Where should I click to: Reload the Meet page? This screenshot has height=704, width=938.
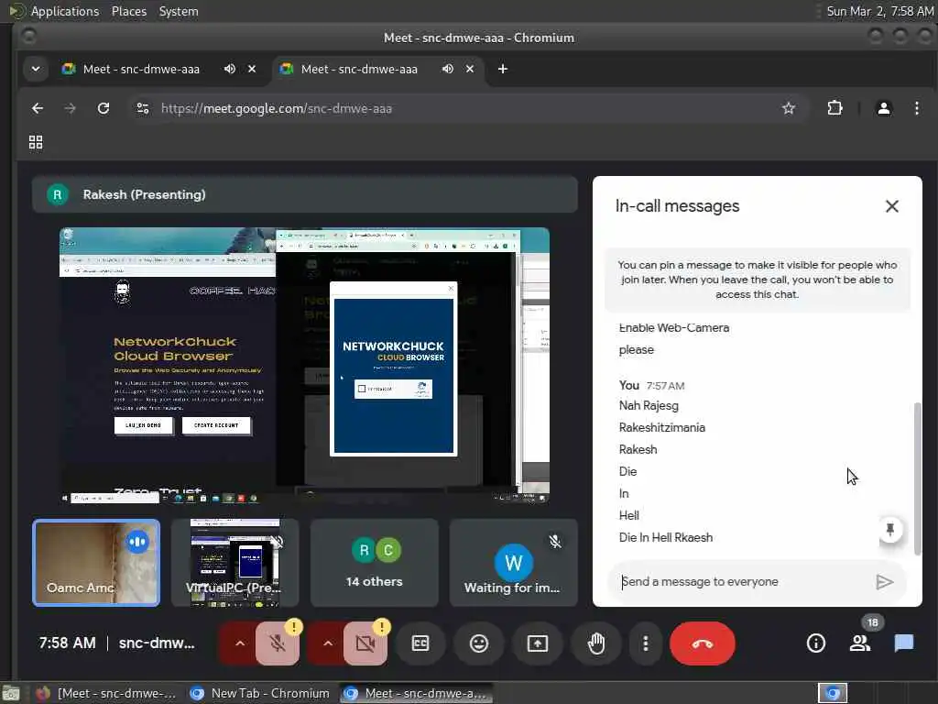pyautogui.click(x=104, y=108)
